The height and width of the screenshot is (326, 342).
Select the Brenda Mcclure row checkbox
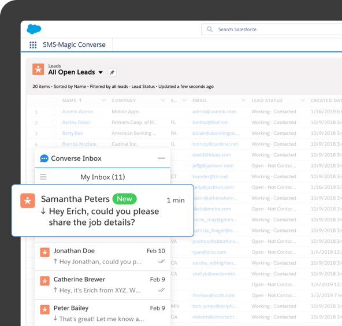click(x=54, y=145)
